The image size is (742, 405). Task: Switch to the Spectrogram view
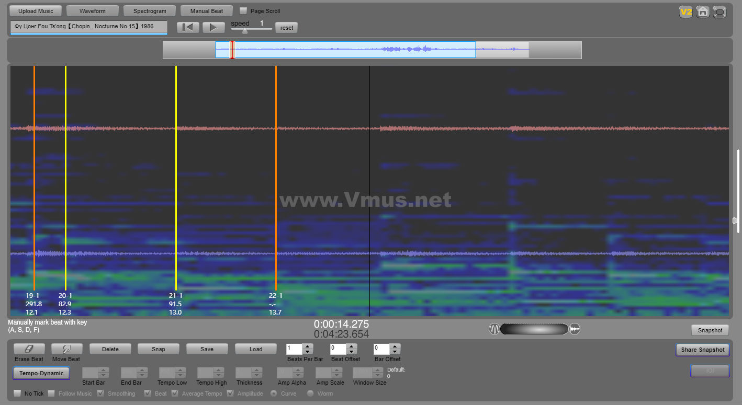(150, 11)
